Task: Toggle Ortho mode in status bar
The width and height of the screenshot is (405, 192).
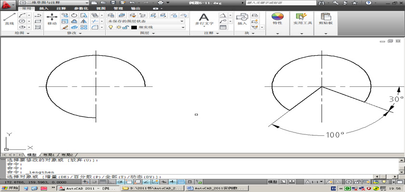Action: click(111, 182)
